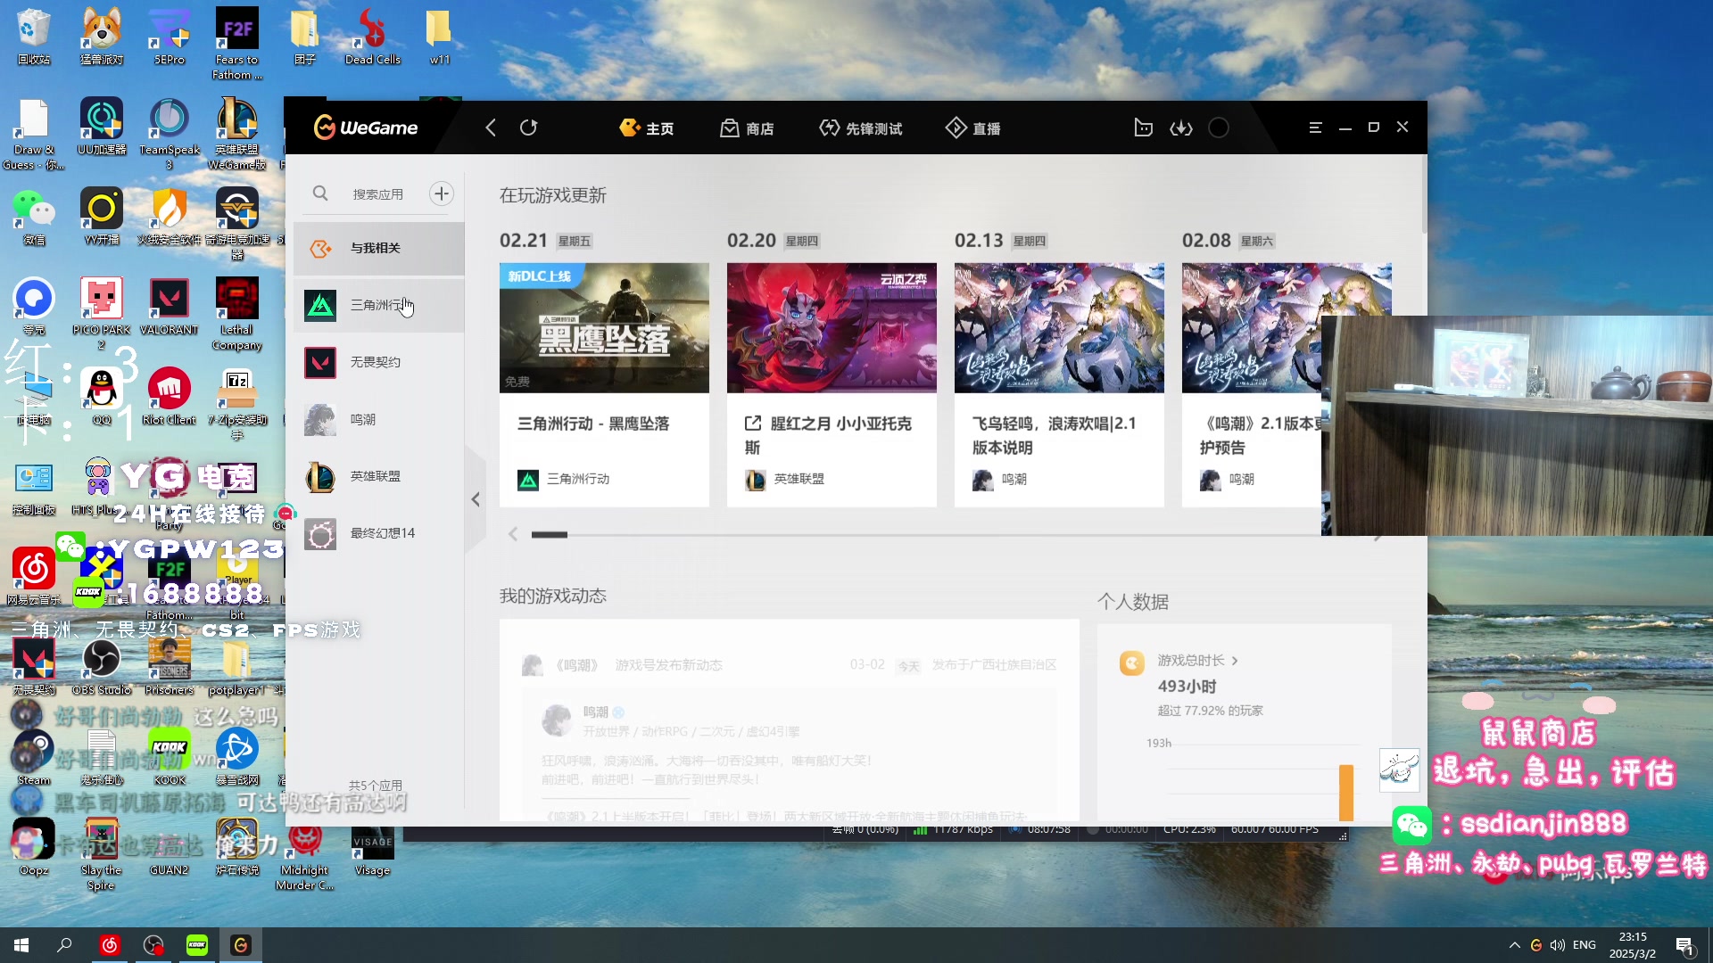The height and width of the screenshot is (963, 1713).
Task: Open the PICO PARK 2 desktop icon
Action: pos(102,314)
